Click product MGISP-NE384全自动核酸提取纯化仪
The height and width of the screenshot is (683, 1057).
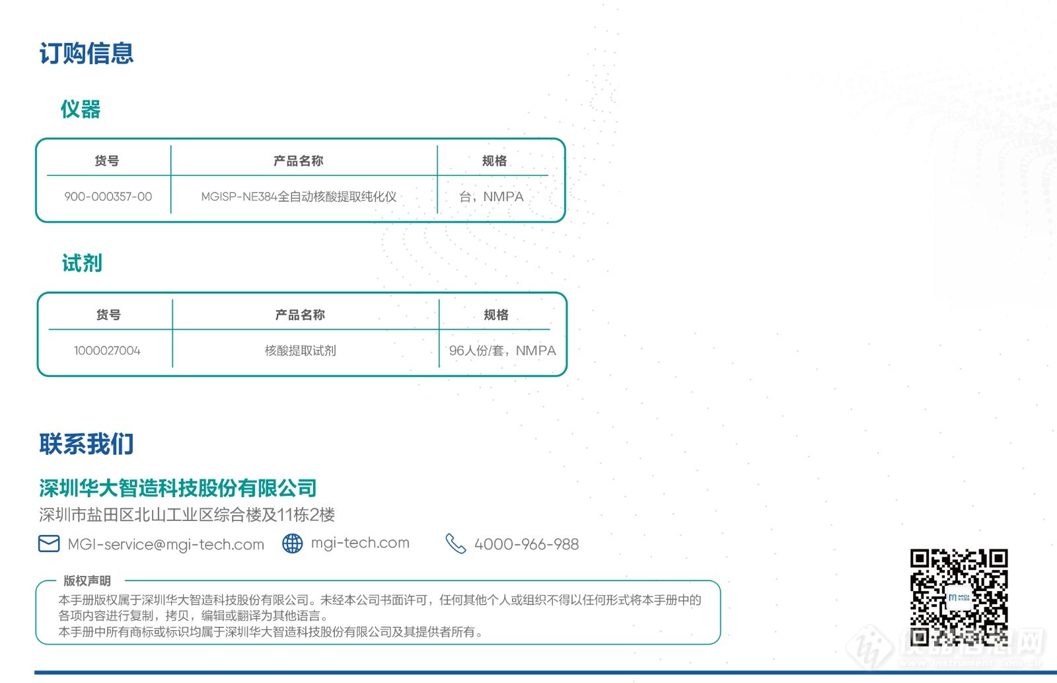coord(299,196)
